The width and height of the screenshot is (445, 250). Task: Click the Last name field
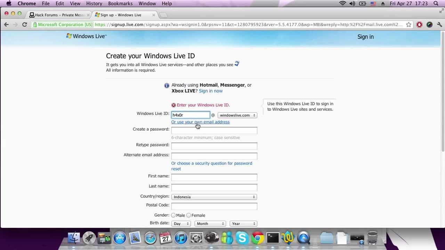(x=214, y=187)
